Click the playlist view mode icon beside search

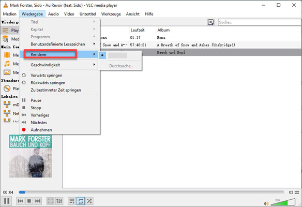210,22
